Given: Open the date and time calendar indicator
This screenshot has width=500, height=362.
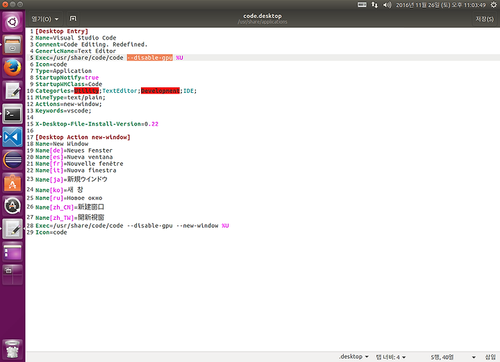Looking at the screenshot, I should tap(441, 5).
